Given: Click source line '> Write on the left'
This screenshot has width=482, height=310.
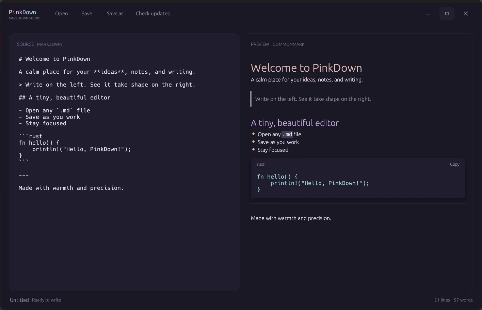Looking at the screenshot, I should click(107, 85).
